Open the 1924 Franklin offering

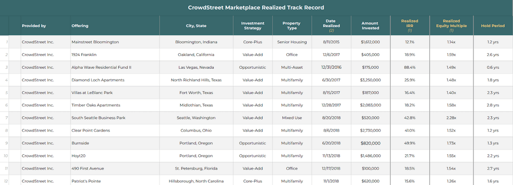pyautogui.click(x=84, y=55)
